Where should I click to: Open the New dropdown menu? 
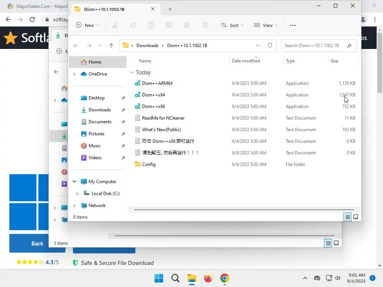[88, 25]
